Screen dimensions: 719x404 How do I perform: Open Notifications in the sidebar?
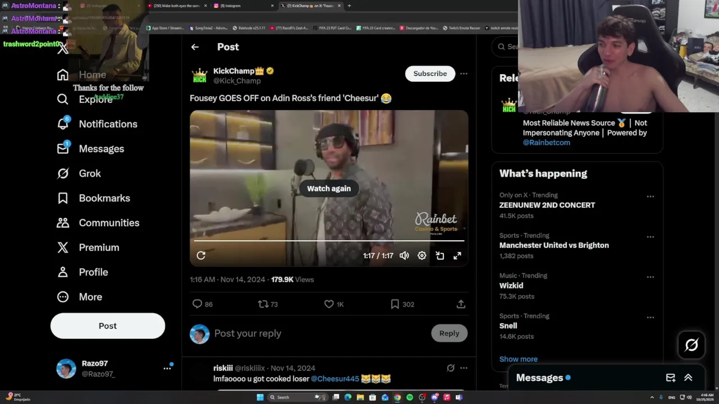[x=97, y=124]
